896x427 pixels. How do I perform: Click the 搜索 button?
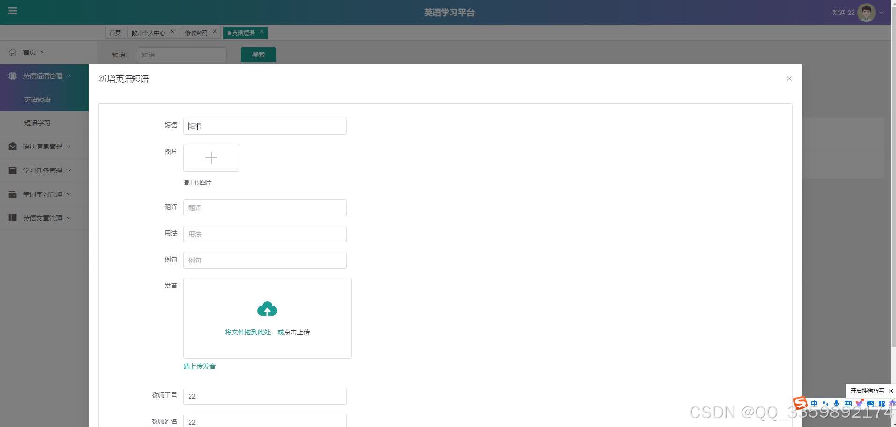[258, 55]
